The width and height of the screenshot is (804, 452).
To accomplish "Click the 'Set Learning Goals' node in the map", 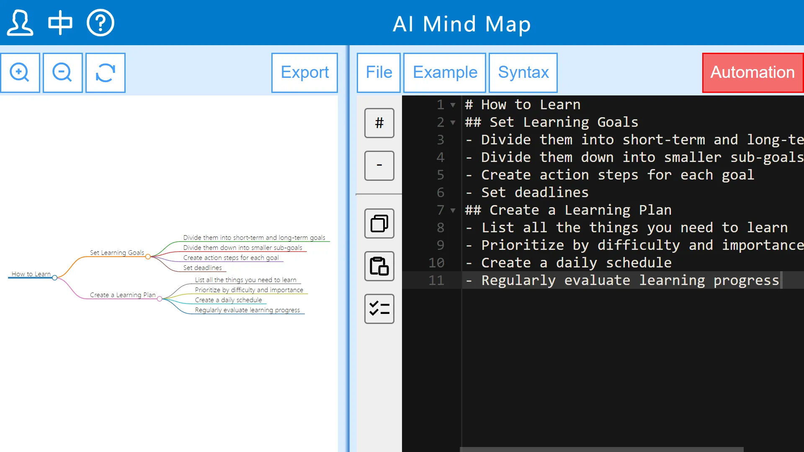I will point(117,253).
